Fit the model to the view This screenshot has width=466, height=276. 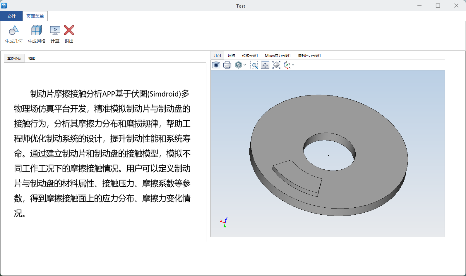click(x=276, y=65)
